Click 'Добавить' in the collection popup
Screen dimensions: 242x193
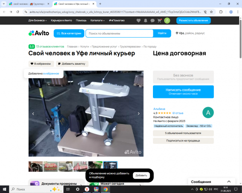pyautogui.click(x=141, y=175)
